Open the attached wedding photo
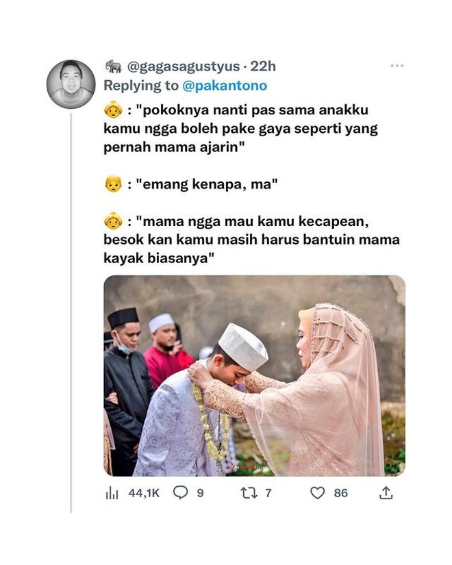Viewport: 452px width, 565px height. pyautogui.click(x=255, y=376)
